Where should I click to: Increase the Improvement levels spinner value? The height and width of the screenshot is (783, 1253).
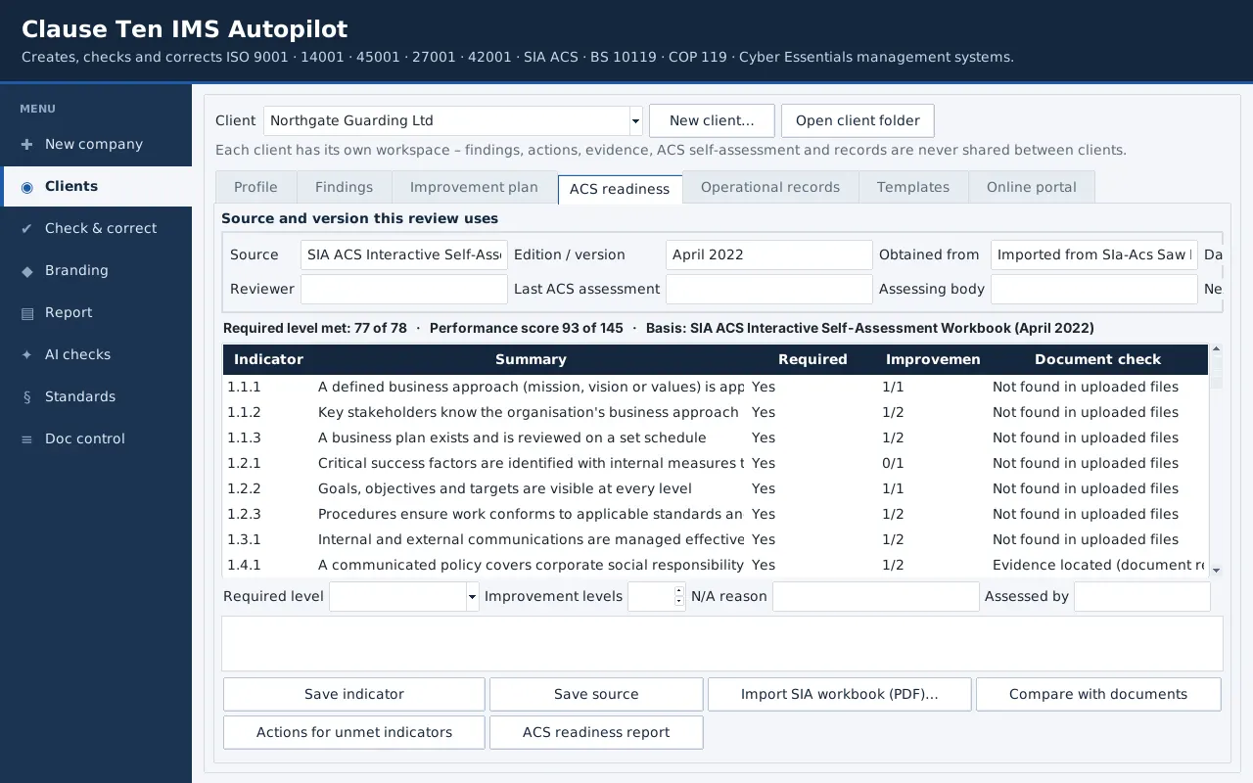pos(679,590)
